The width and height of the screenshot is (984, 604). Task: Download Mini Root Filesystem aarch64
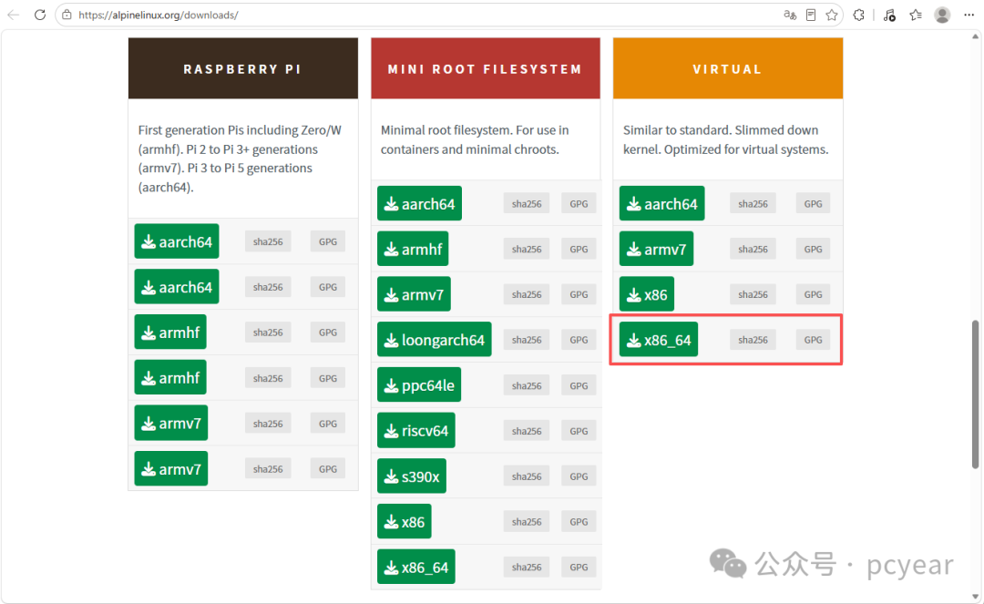[419, 203]
